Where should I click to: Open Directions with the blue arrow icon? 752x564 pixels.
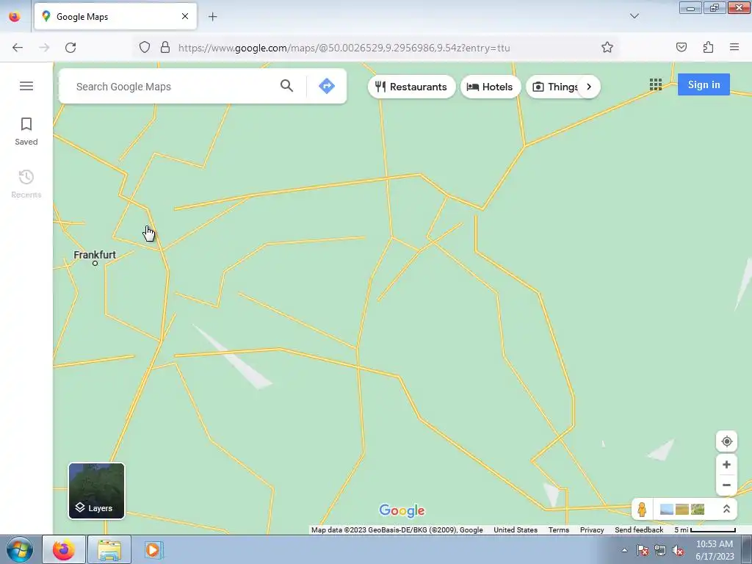327,86
